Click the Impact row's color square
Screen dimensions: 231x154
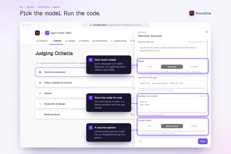coord(40,93)
